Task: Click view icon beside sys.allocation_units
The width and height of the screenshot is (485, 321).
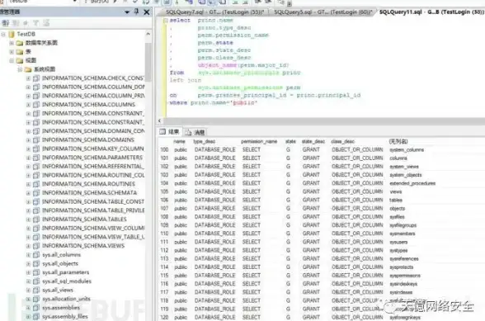Action: coord(36,299)
